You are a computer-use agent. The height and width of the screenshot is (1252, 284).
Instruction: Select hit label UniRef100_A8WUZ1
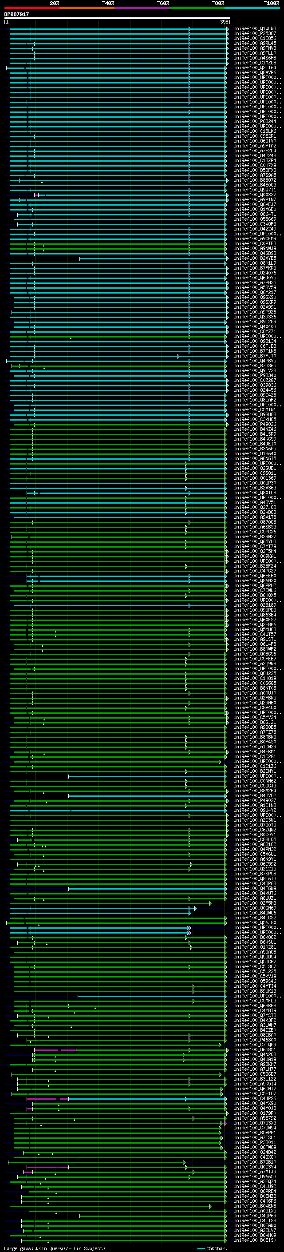(x=255, y=898)
